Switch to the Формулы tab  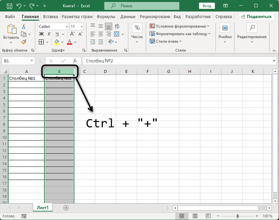(106, 16)
